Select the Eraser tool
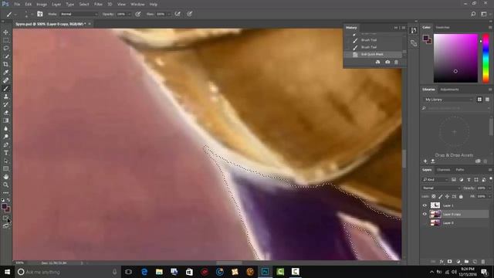This screenshot has height=278, width=494. point(5,113)
